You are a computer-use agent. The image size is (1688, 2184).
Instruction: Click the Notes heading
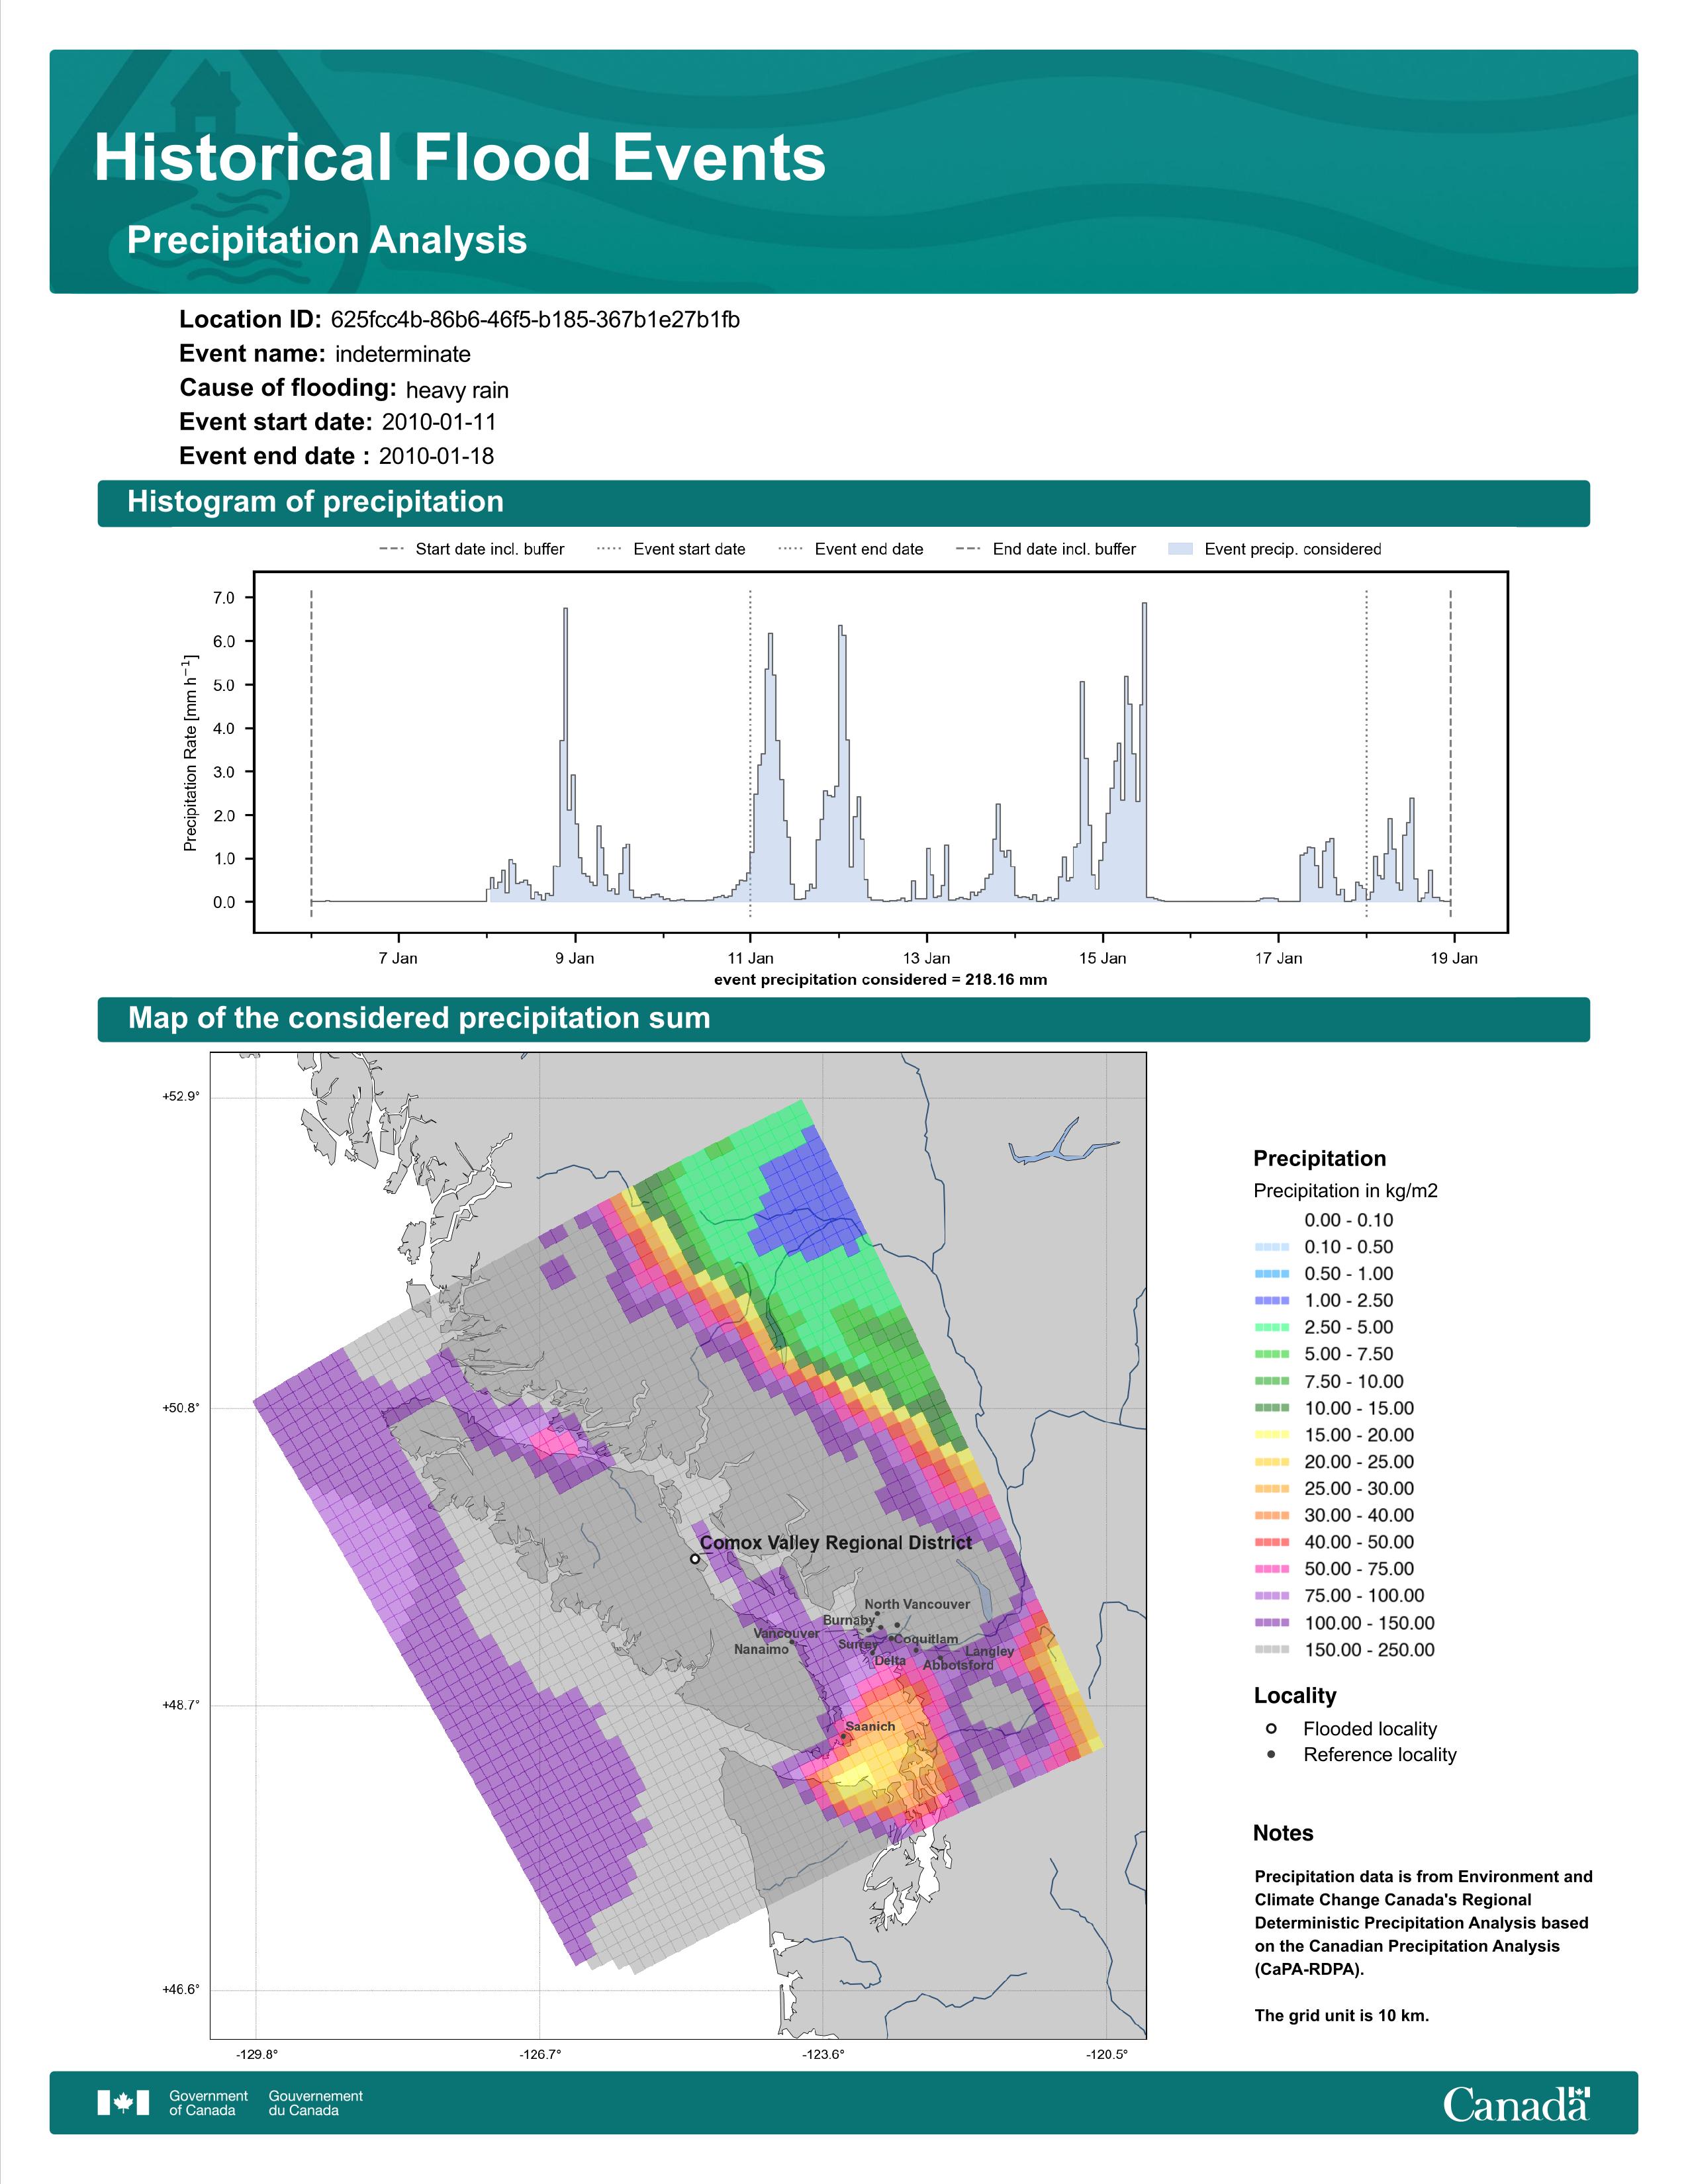click(x=1283, y=1833)
